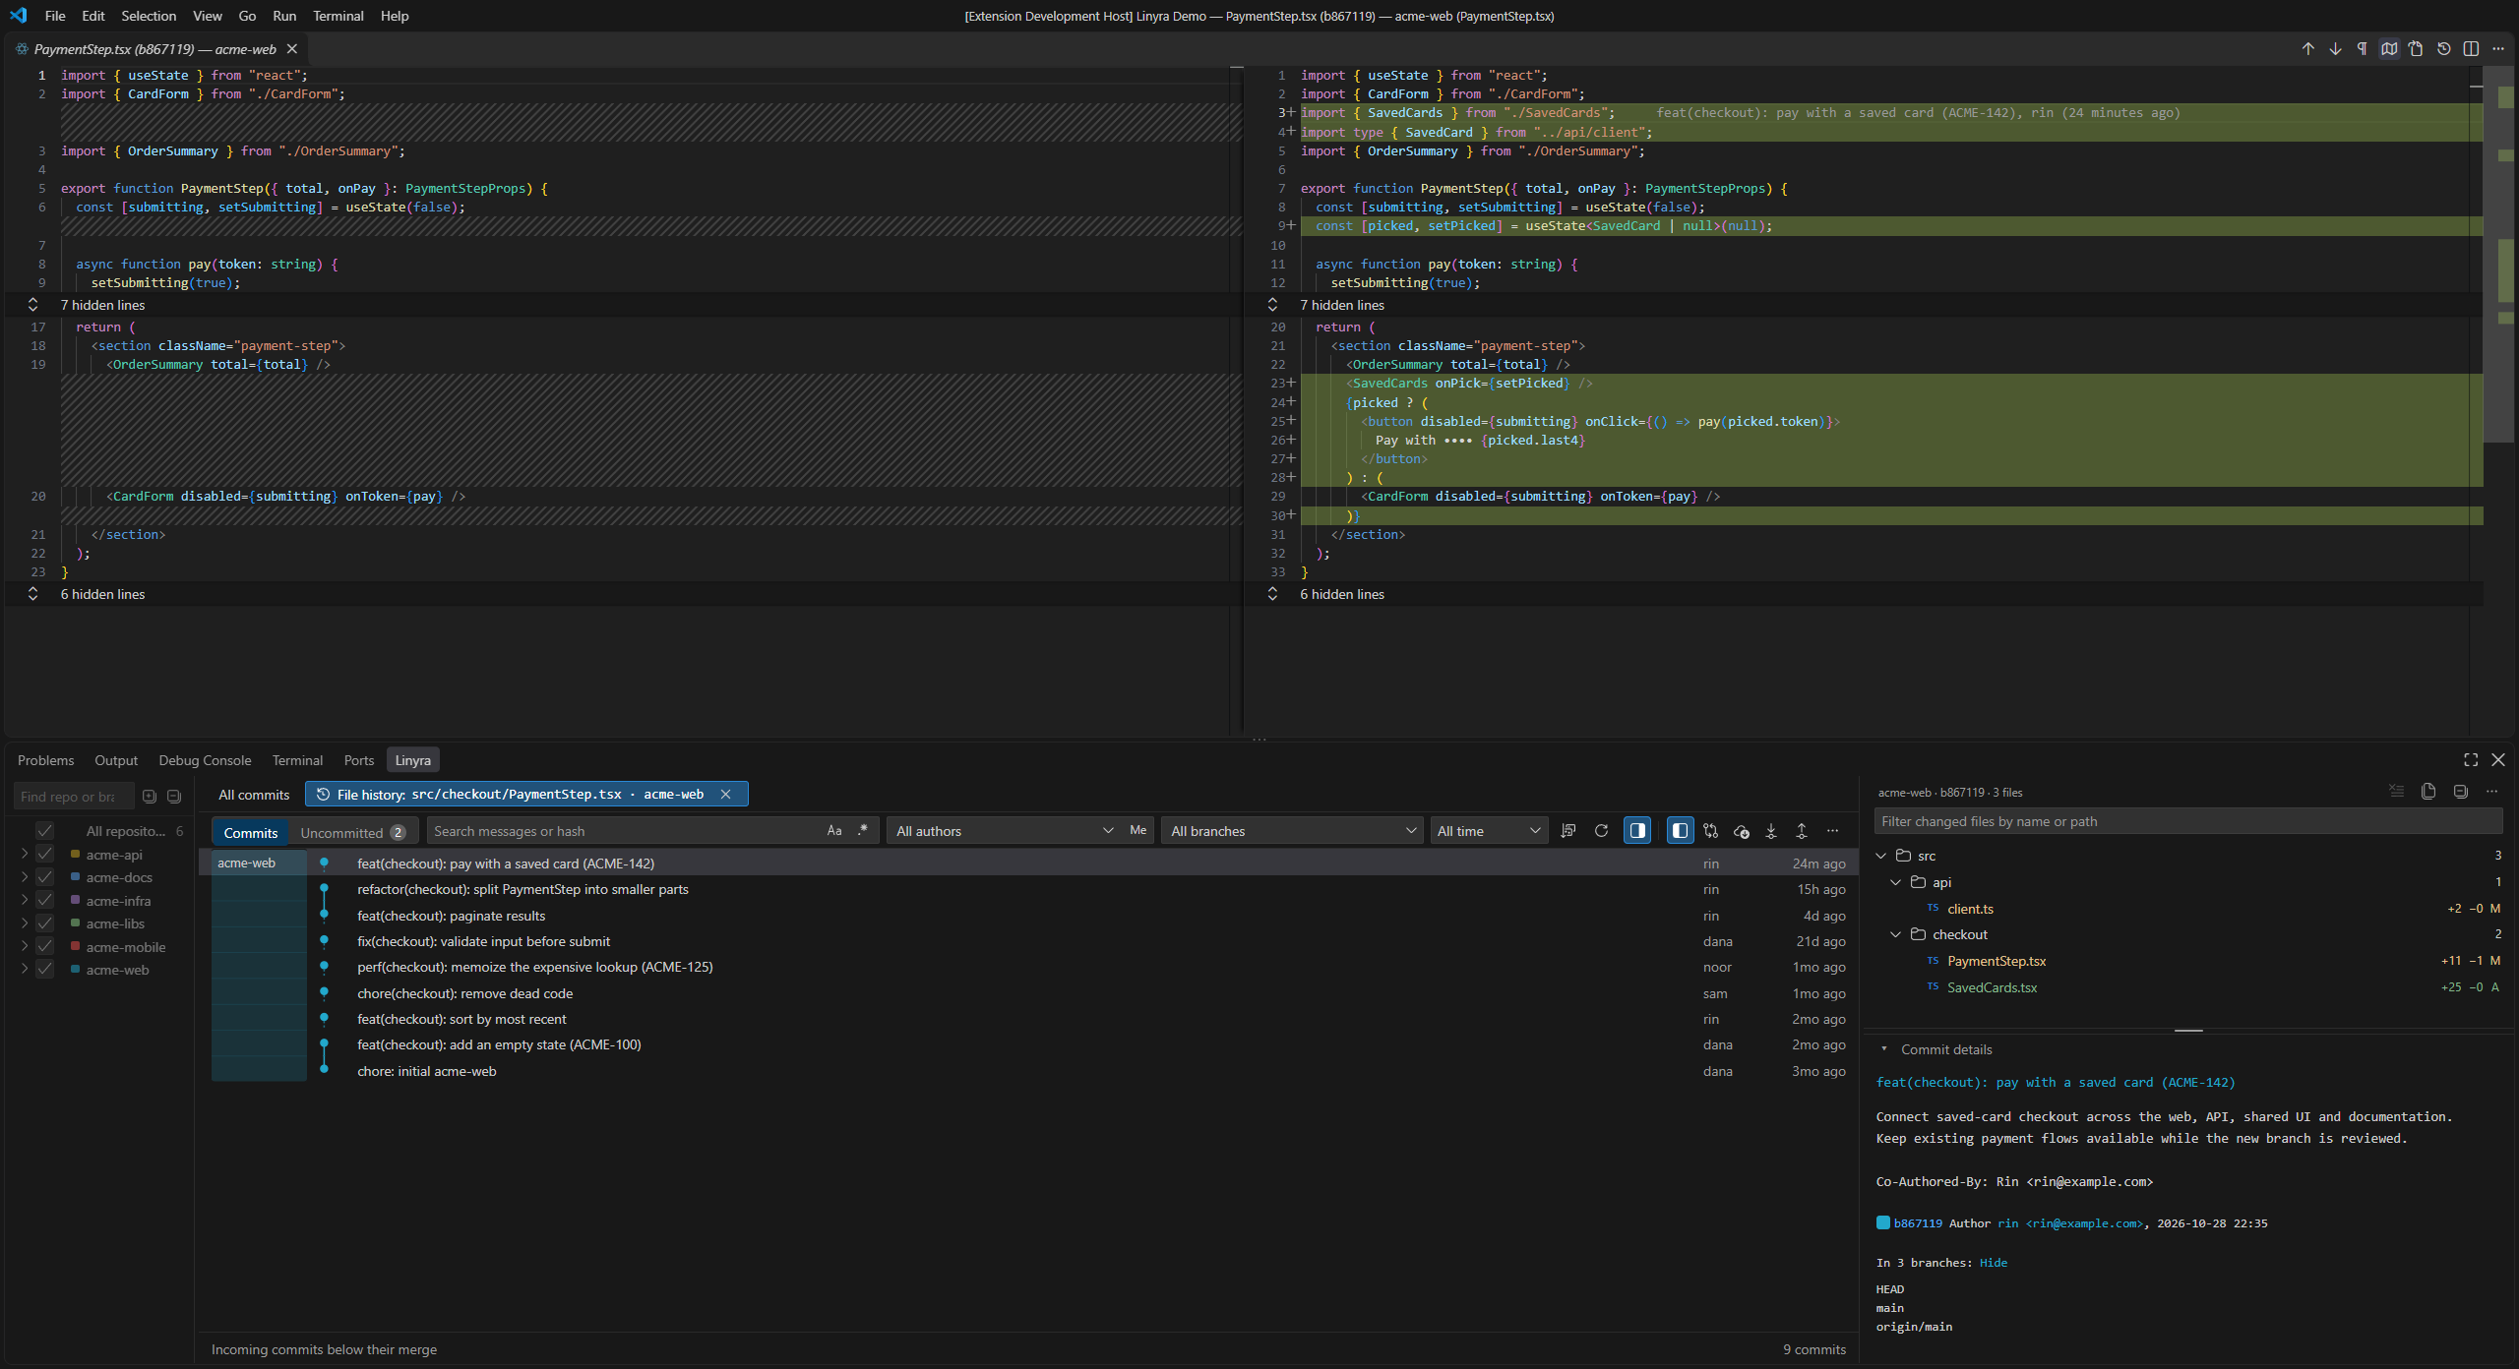
Task: Maximize the bottom panel
Action: pos(2471,760)
